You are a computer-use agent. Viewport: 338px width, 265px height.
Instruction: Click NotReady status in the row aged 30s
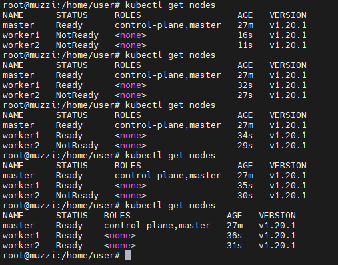pos(77,196)
